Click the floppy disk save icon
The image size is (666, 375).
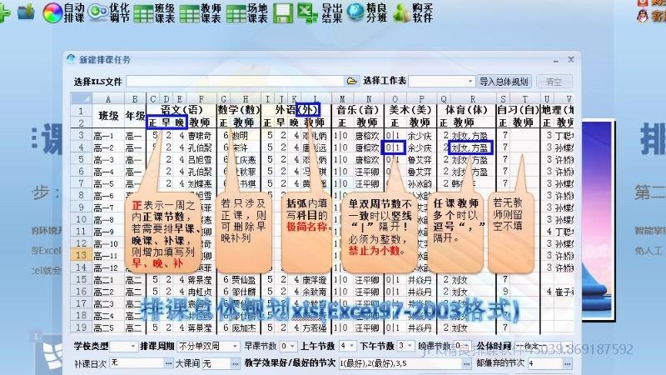(282, 12)
